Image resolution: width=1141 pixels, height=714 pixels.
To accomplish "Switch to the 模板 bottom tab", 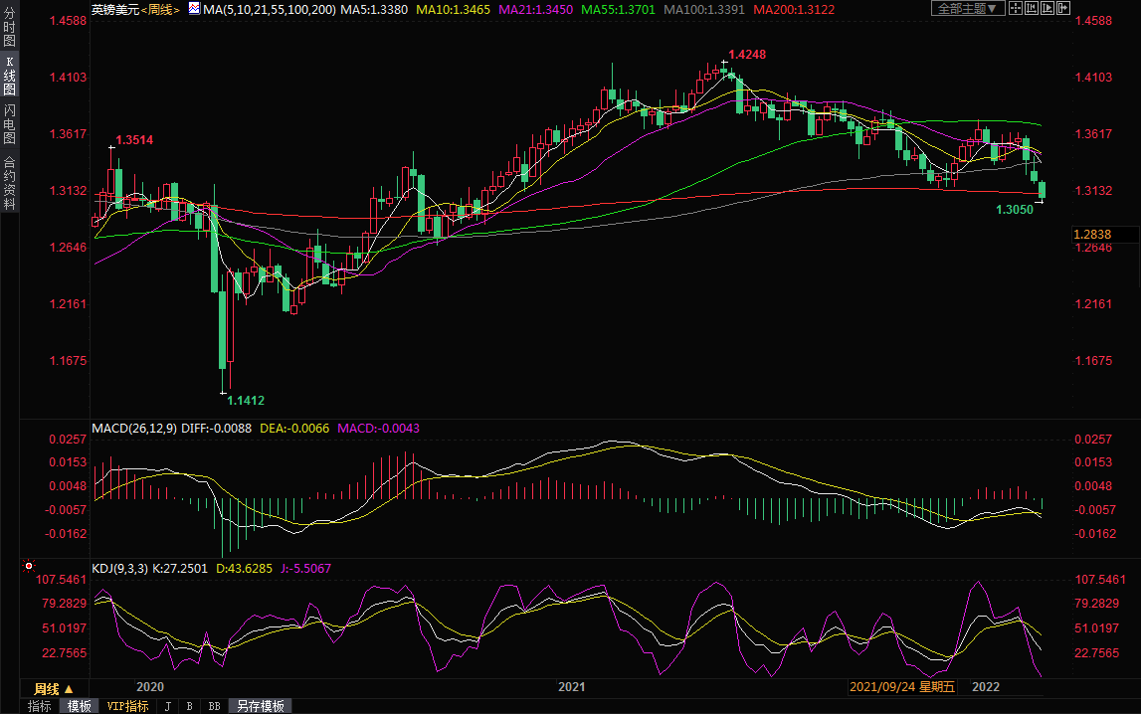I will [79, 706].
